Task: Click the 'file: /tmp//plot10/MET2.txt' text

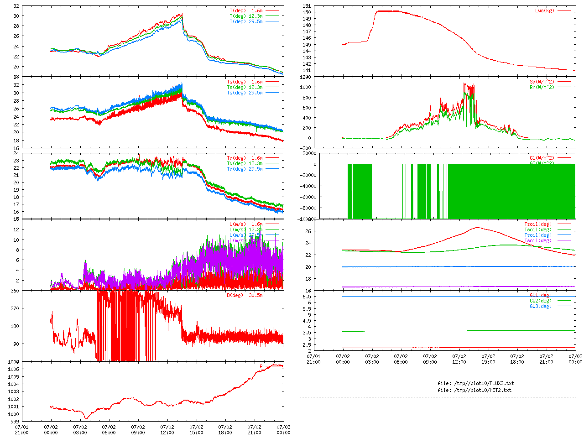Action: click(474, 390)
